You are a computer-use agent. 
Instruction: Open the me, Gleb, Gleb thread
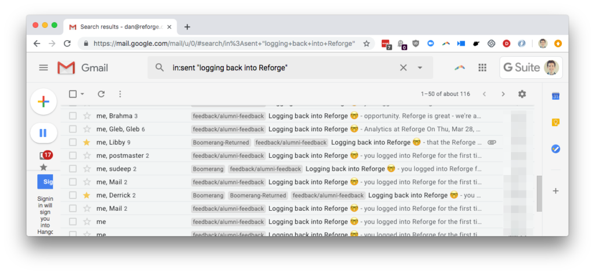(x=282, y=129)
